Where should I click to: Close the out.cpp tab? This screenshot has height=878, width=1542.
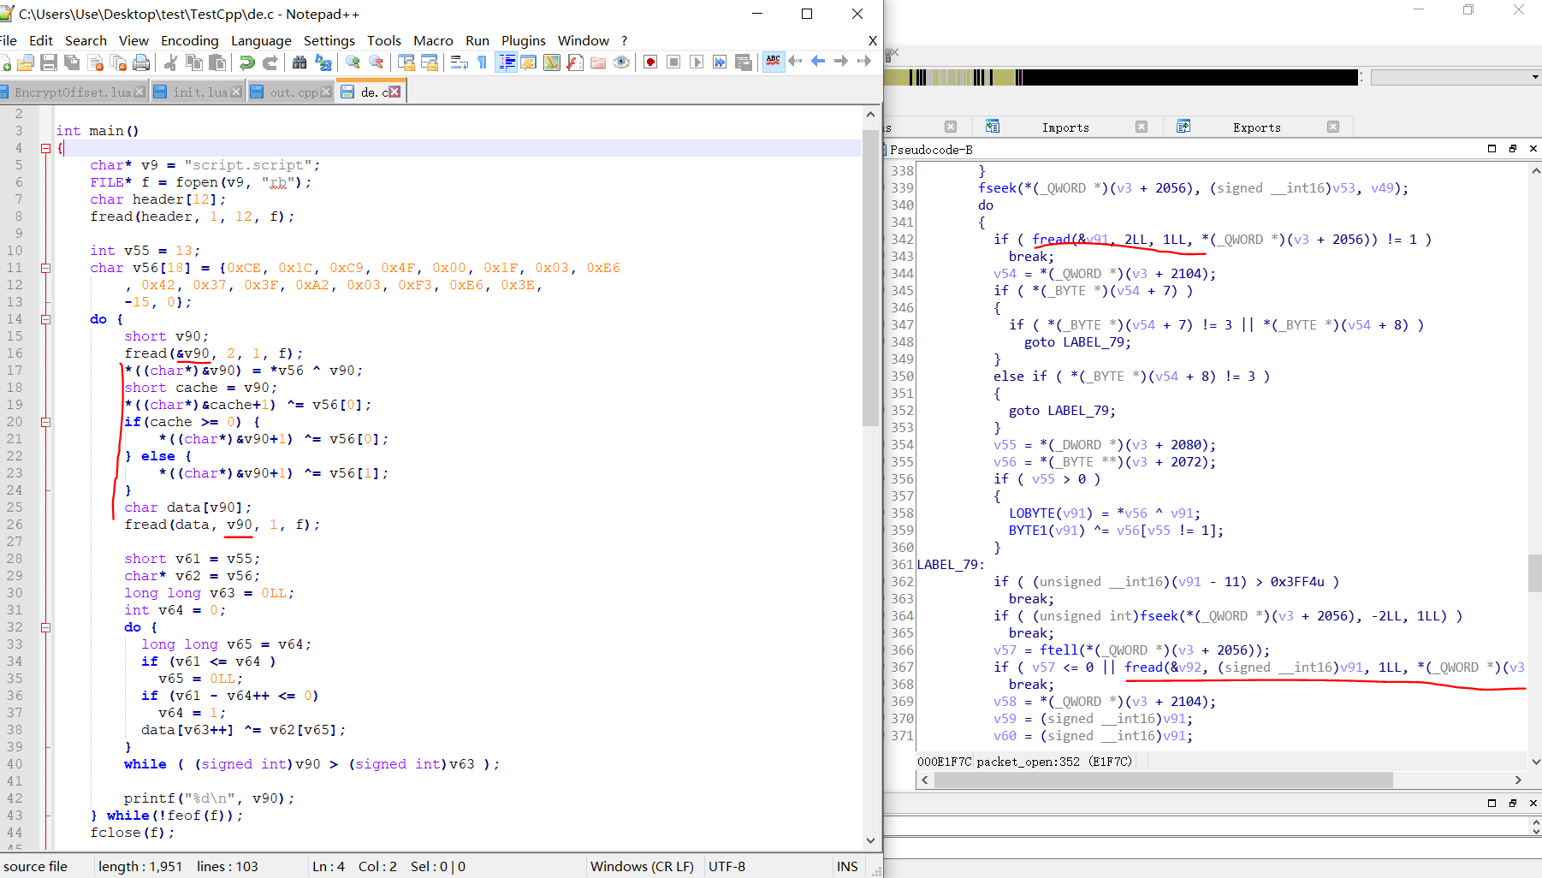pos(326,92)
